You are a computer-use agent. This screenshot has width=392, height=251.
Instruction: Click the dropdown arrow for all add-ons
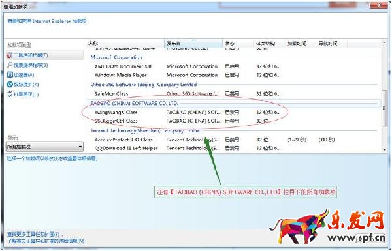80,147
